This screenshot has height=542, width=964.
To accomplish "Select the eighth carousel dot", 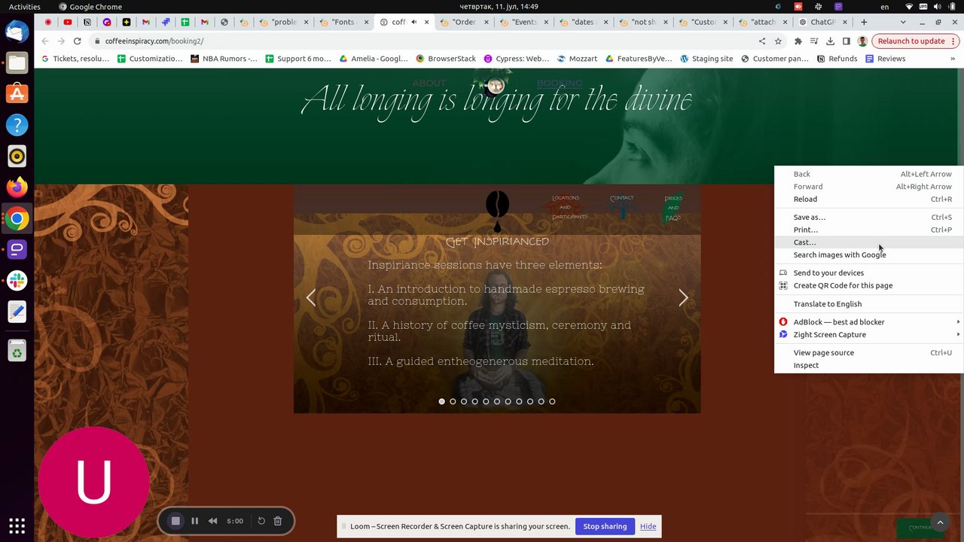I will pos(519,401).
